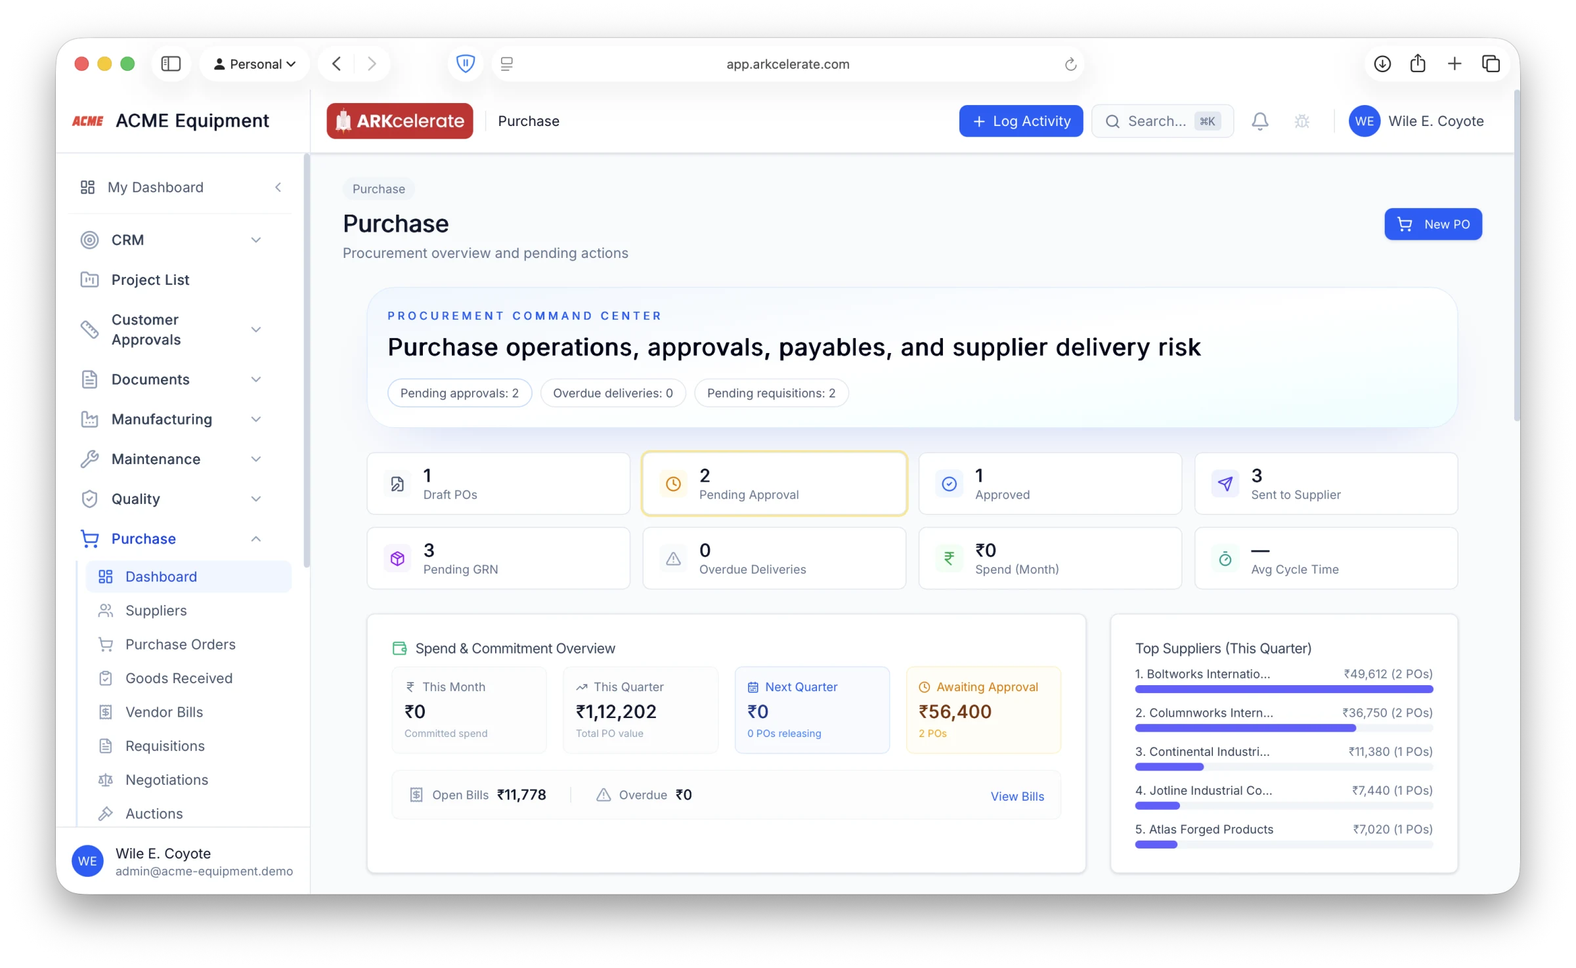The width and height of the screenshot is (1576, 968).
Task: Click the Overdue Deliveries warning icon
Action: (673, 559)
